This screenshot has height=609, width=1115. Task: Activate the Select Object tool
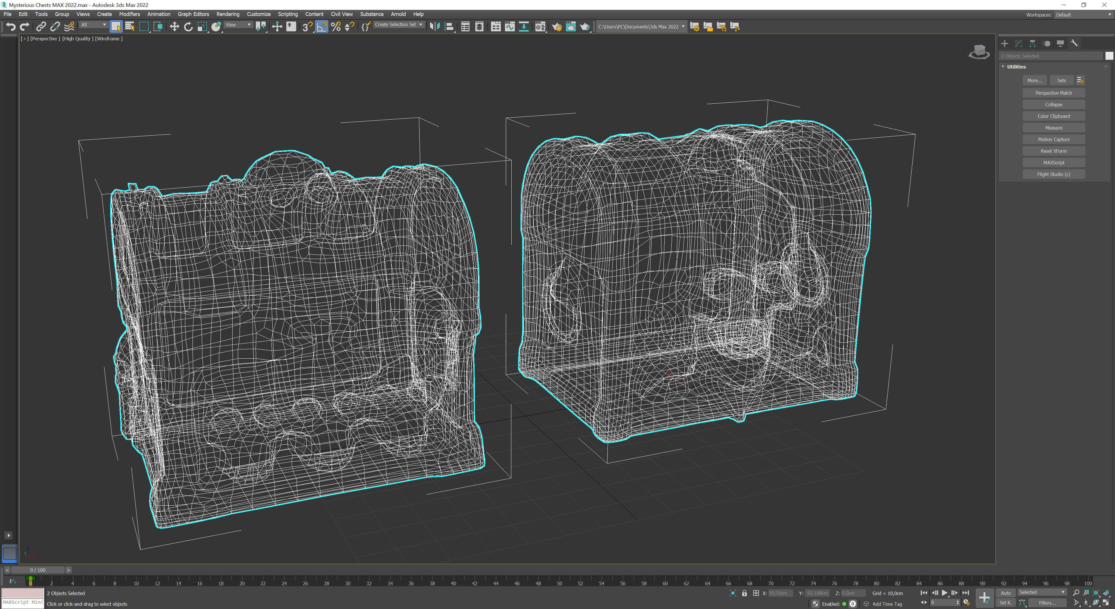(x=116, y=27)
